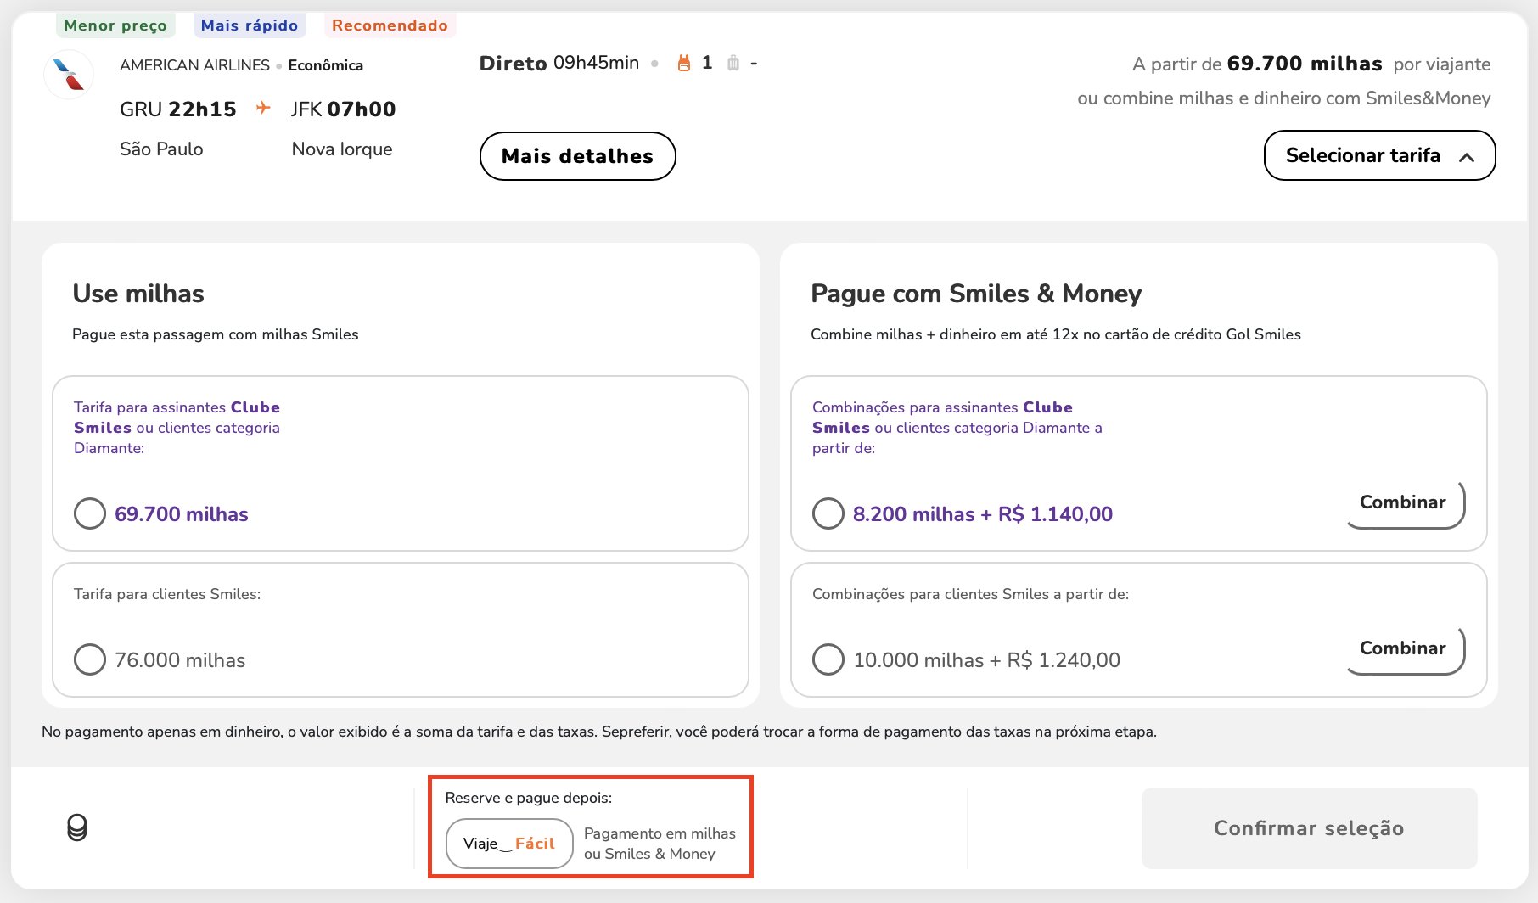This screenshot has width=1538, height=903.
Task: Click the 'Use milhas' heading
Action: pos(138,294)
